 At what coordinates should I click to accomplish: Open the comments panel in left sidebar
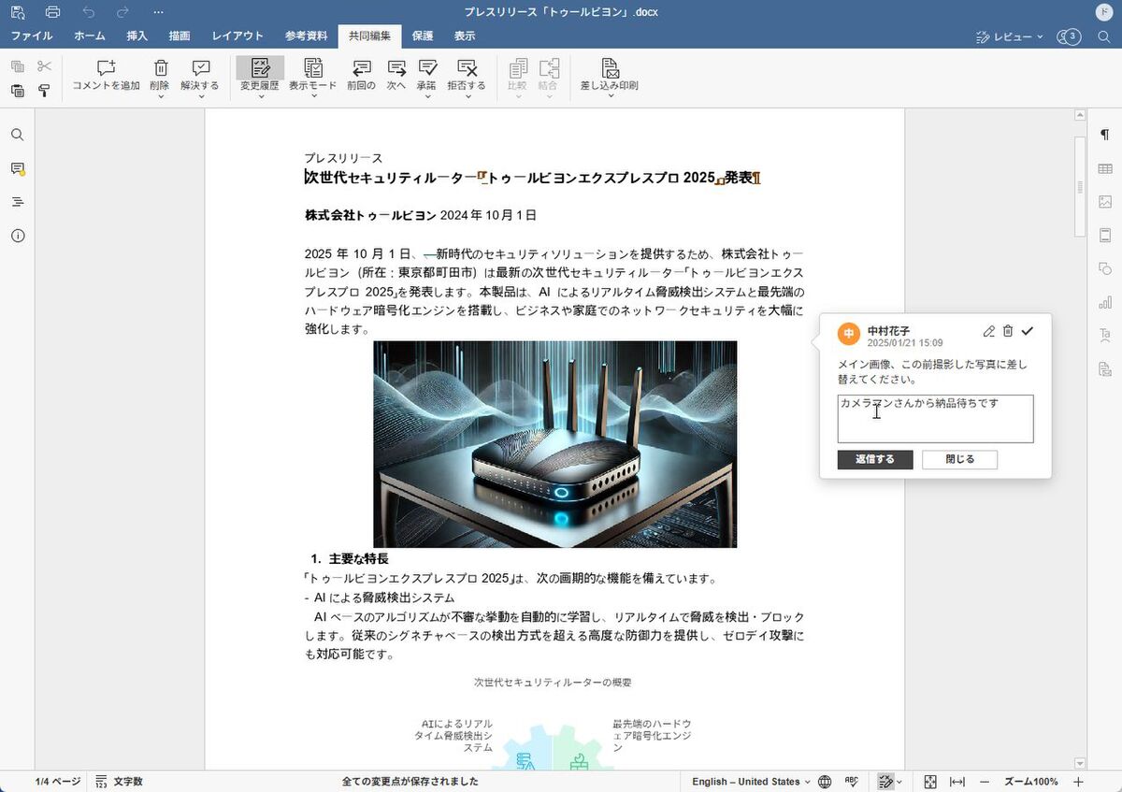tap(18, 168)
